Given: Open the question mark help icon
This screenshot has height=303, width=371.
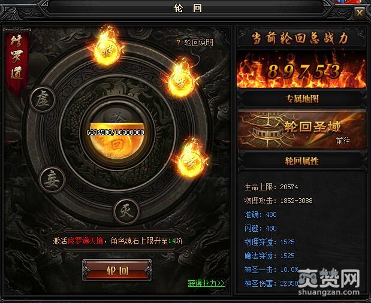Looking at the screenshot, I should point(178,43).
